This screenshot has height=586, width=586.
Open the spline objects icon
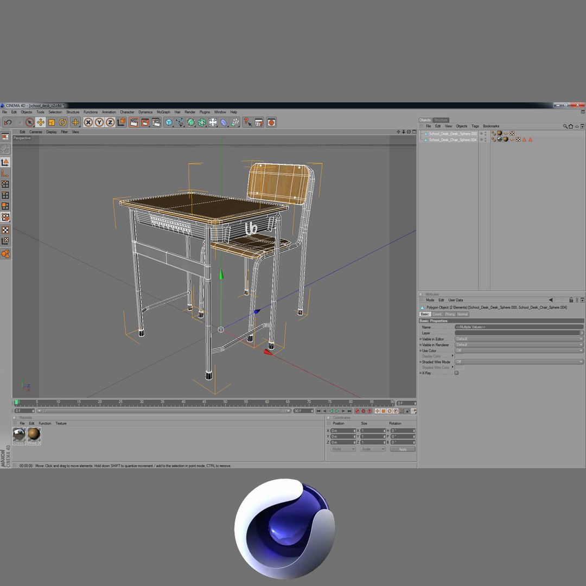point(180,122)
